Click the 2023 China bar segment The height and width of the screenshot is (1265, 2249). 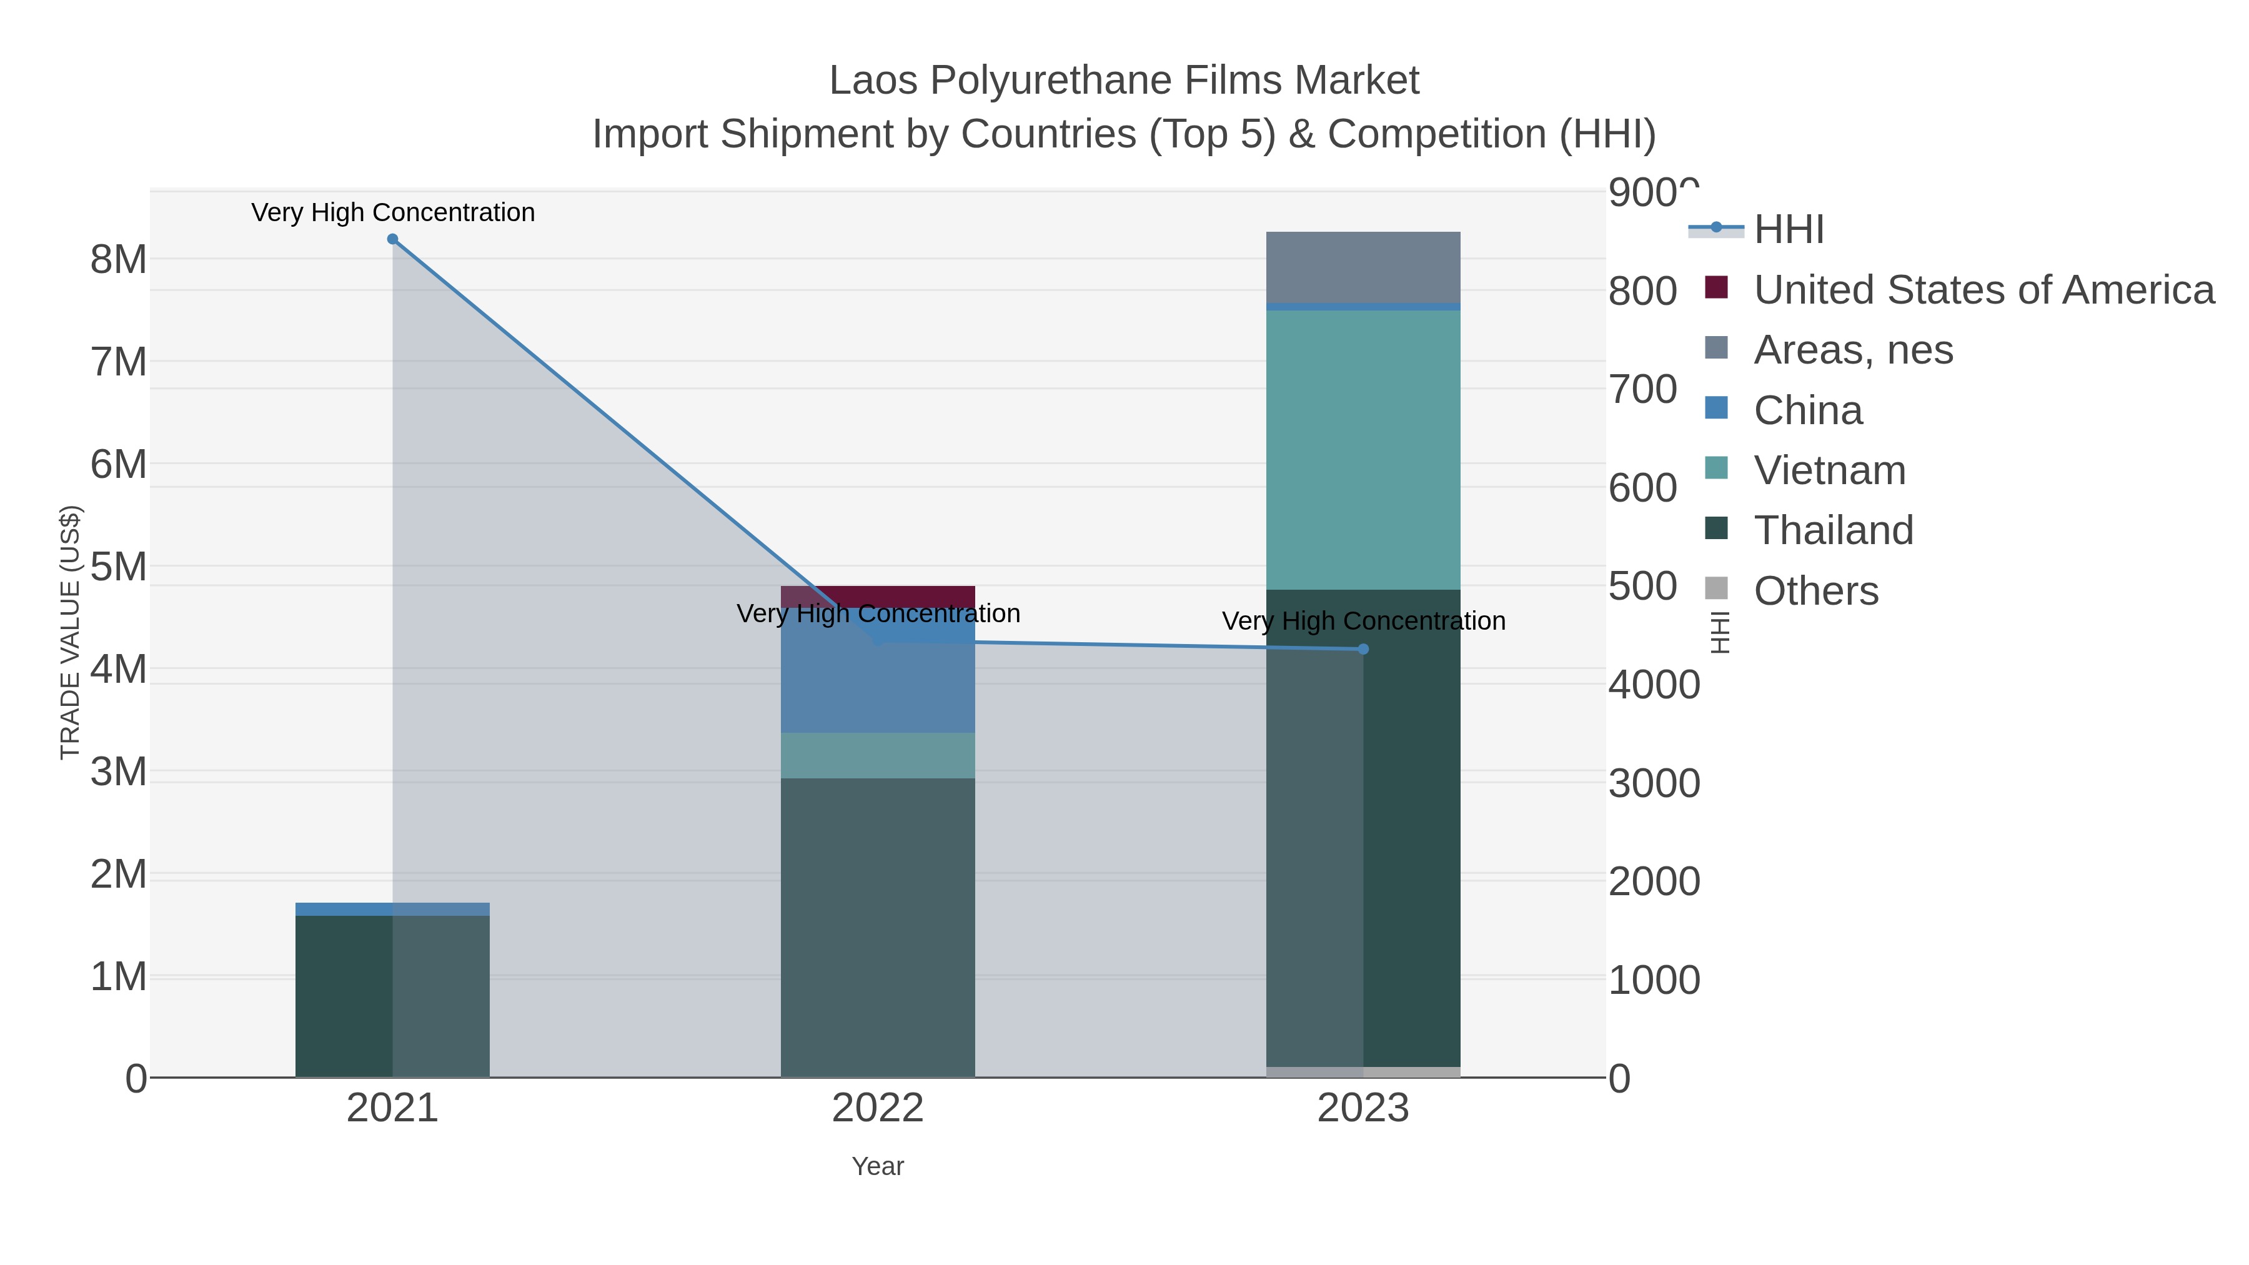click(x=1364, y=307)
